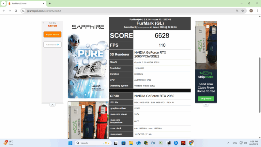Click the page vertical scrollbar thumb
The height and width of the screenshot is (147, 261).
259,85
